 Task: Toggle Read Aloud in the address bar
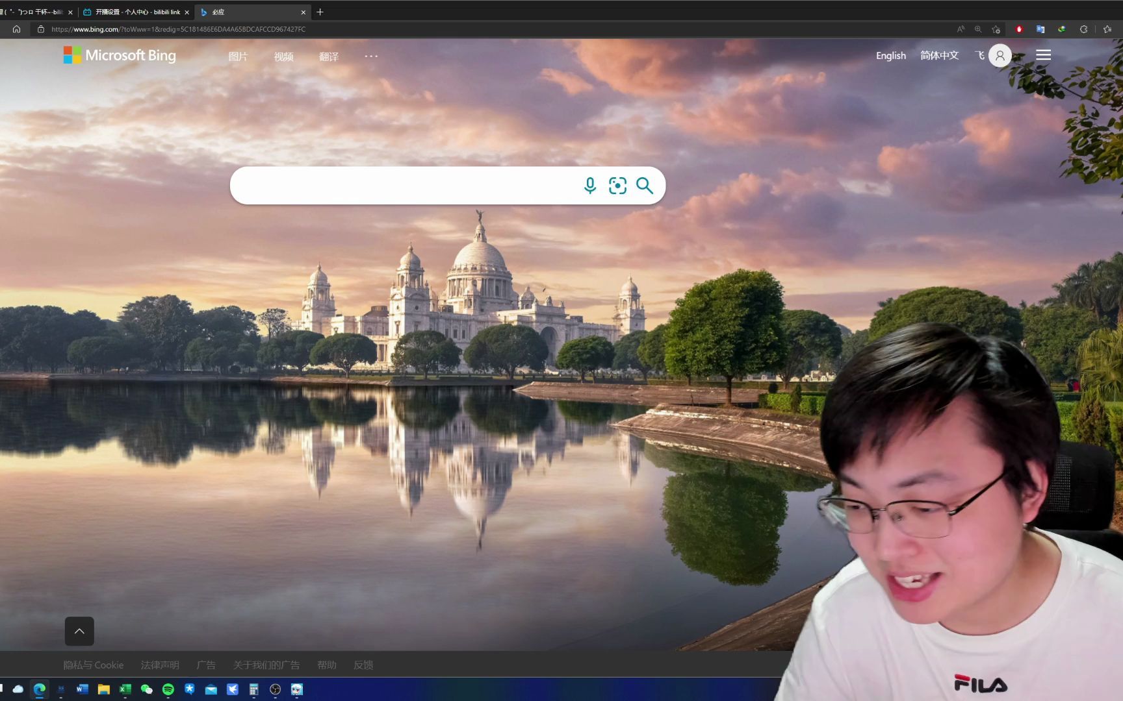coord(961,29)
